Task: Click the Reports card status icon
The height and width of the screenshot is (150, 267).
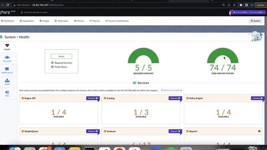Action: coord(187,131)
